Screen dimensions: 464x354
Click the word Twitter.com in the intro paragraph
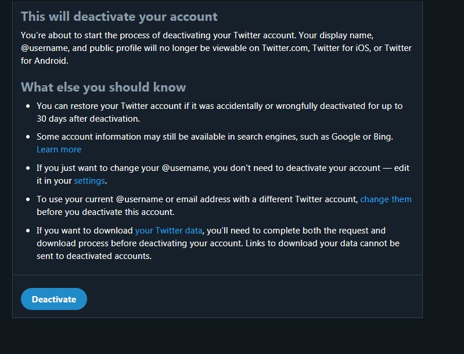[x=285, y=48]
